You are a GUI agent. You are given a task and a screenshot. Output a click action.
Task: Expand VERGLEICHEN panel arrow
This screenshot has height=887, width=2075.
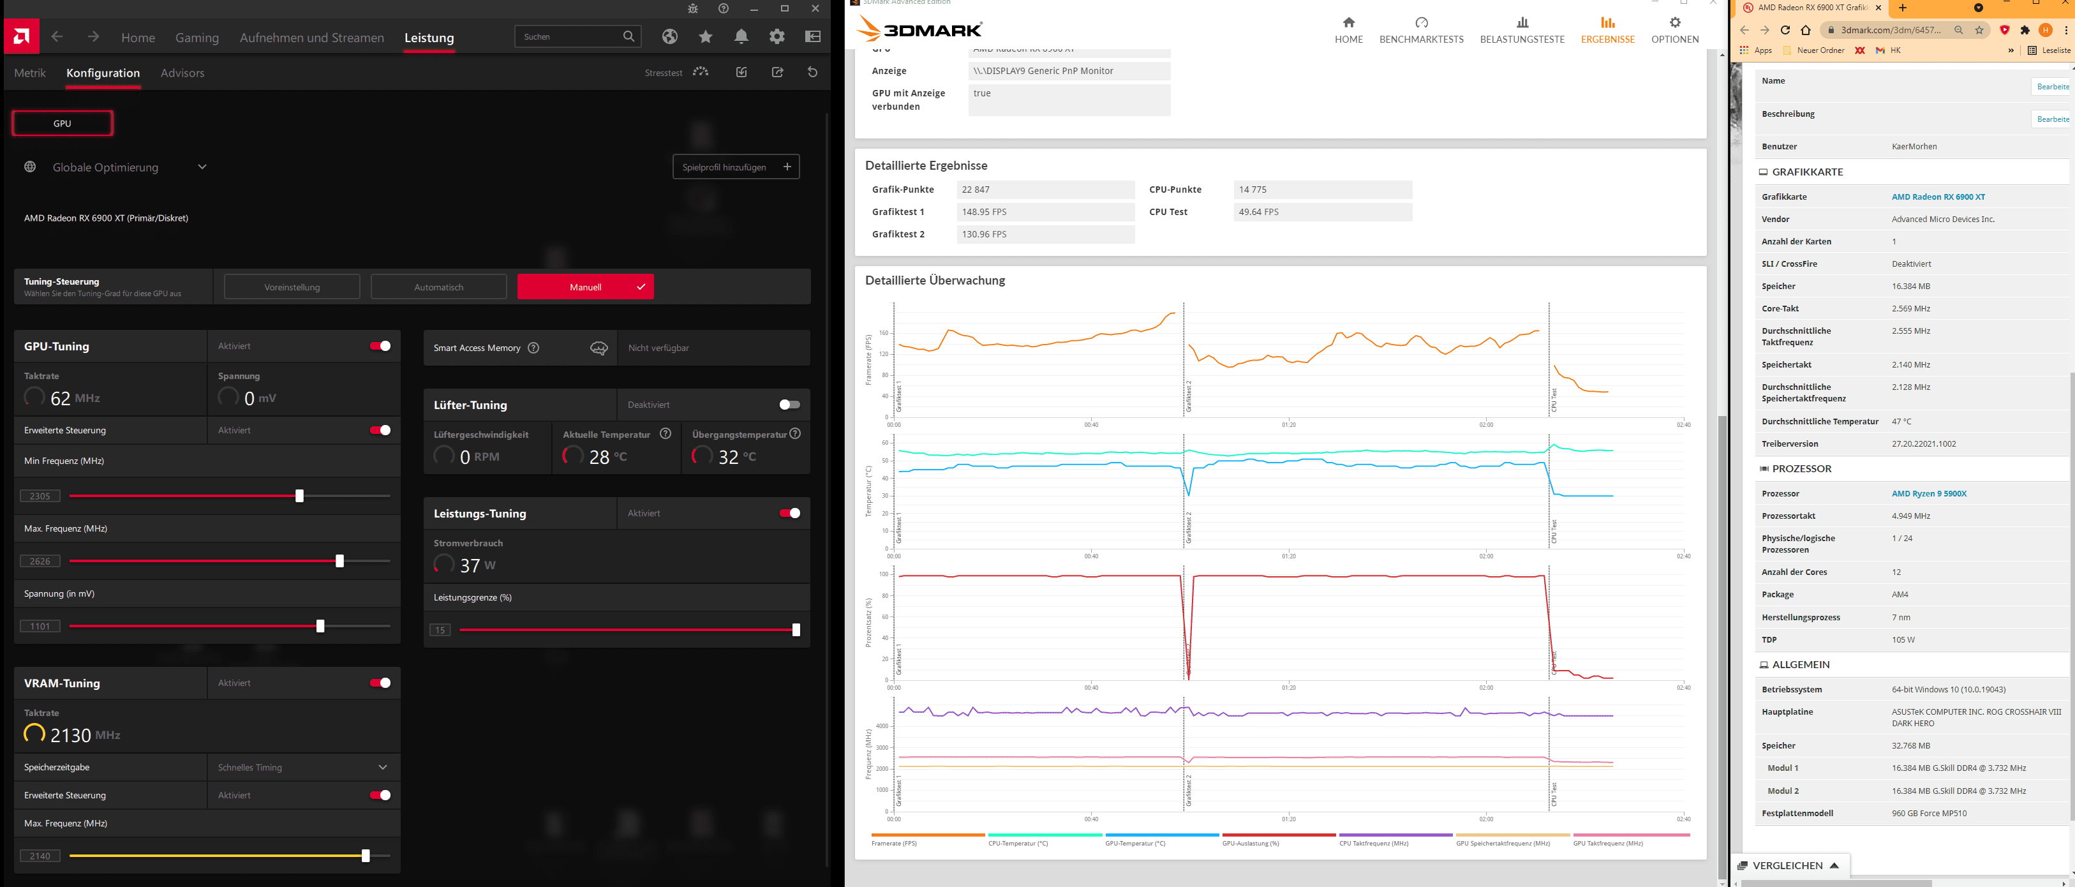click(x=1834, y=865)
